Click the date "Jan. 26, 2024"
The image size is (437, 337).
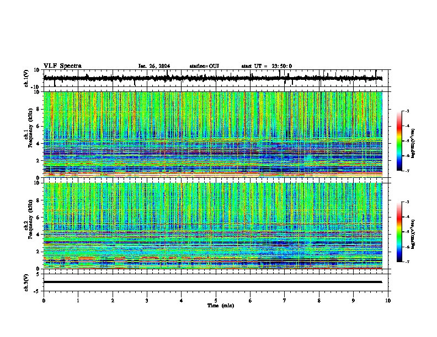pos(154,66)
